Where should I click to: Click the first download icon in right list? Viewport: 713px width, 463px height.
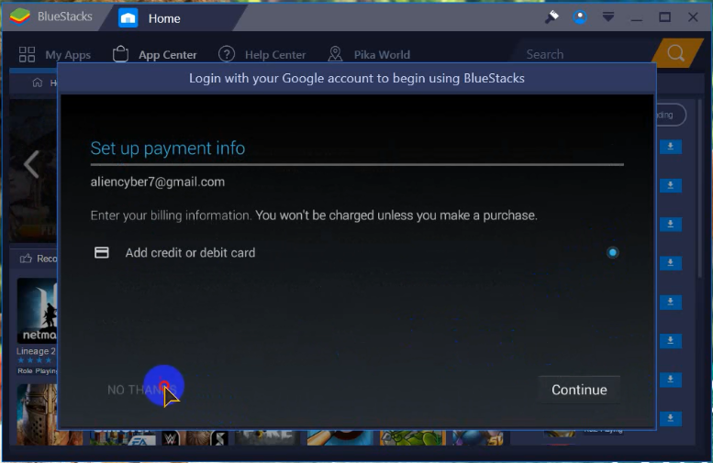click(670, 147)
